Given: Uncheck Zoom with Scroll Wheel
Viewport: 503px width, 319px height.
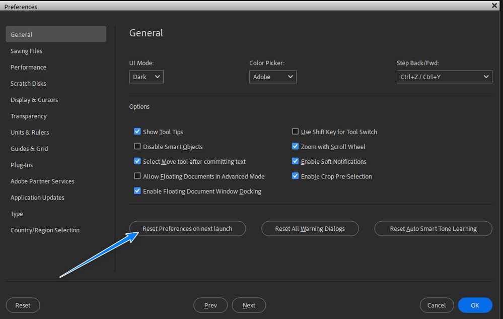Looking at the screenshot, I should point(296,147).
